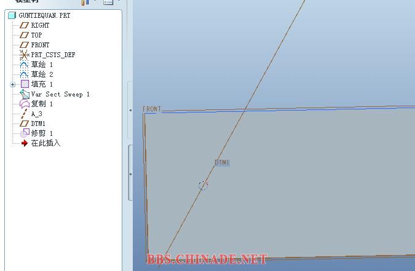Select 草绘 2 in the model tree
415x271 pixels.
(42, 74)
